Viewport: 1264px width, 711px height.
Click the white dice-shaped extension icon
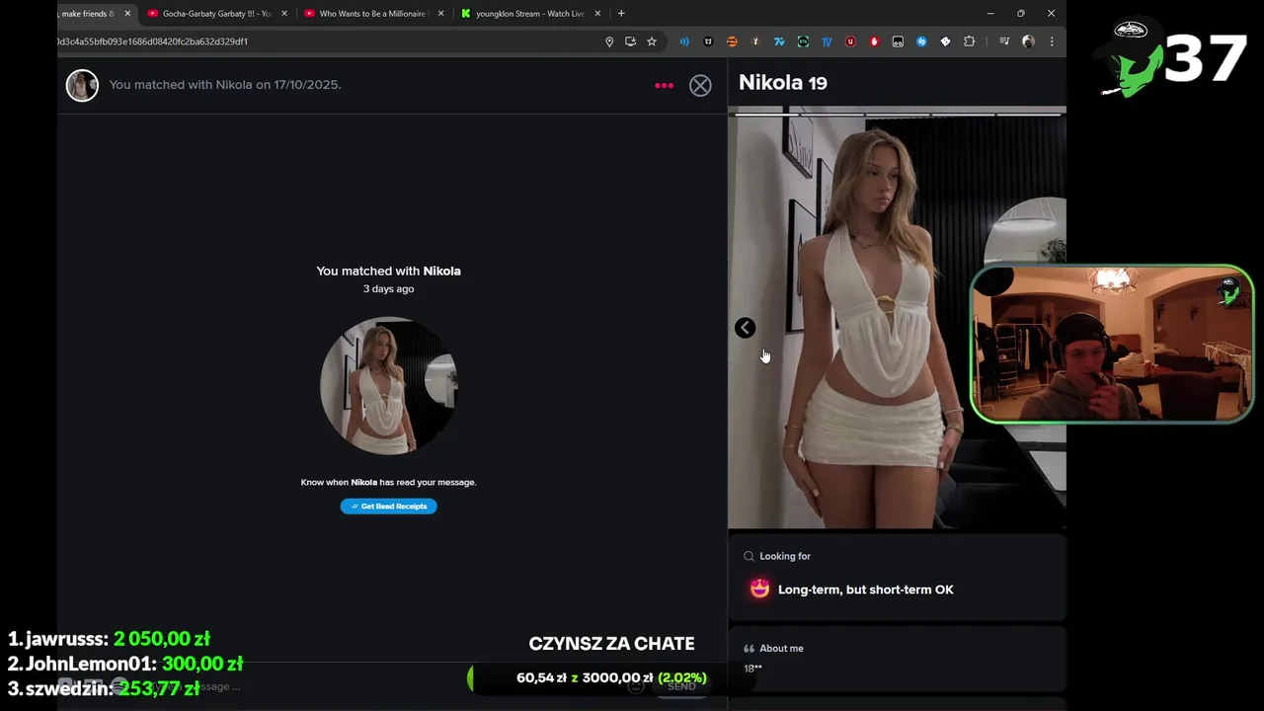tap(945, 41)
